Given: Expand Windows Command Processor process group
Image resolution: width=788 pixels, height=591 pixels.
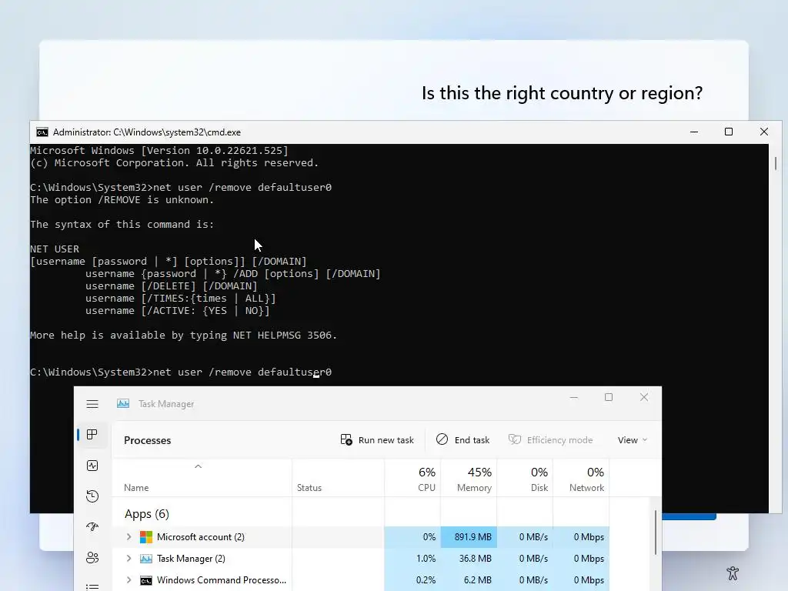Looking at the screenshot, I should click(x=129, y=580).
